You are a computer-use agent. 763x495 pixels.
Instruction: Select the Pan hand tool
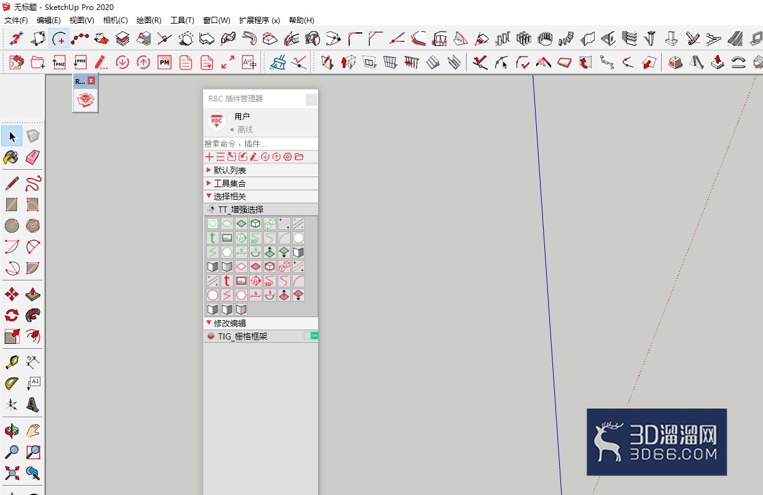(x=33, y=431)
